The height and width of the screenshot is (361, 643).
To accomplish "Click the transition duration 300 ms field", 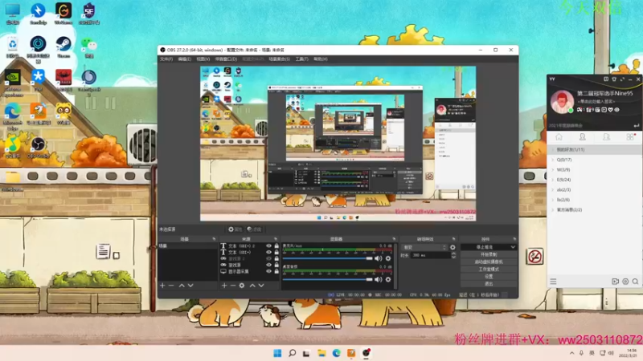I will point(431,255).
